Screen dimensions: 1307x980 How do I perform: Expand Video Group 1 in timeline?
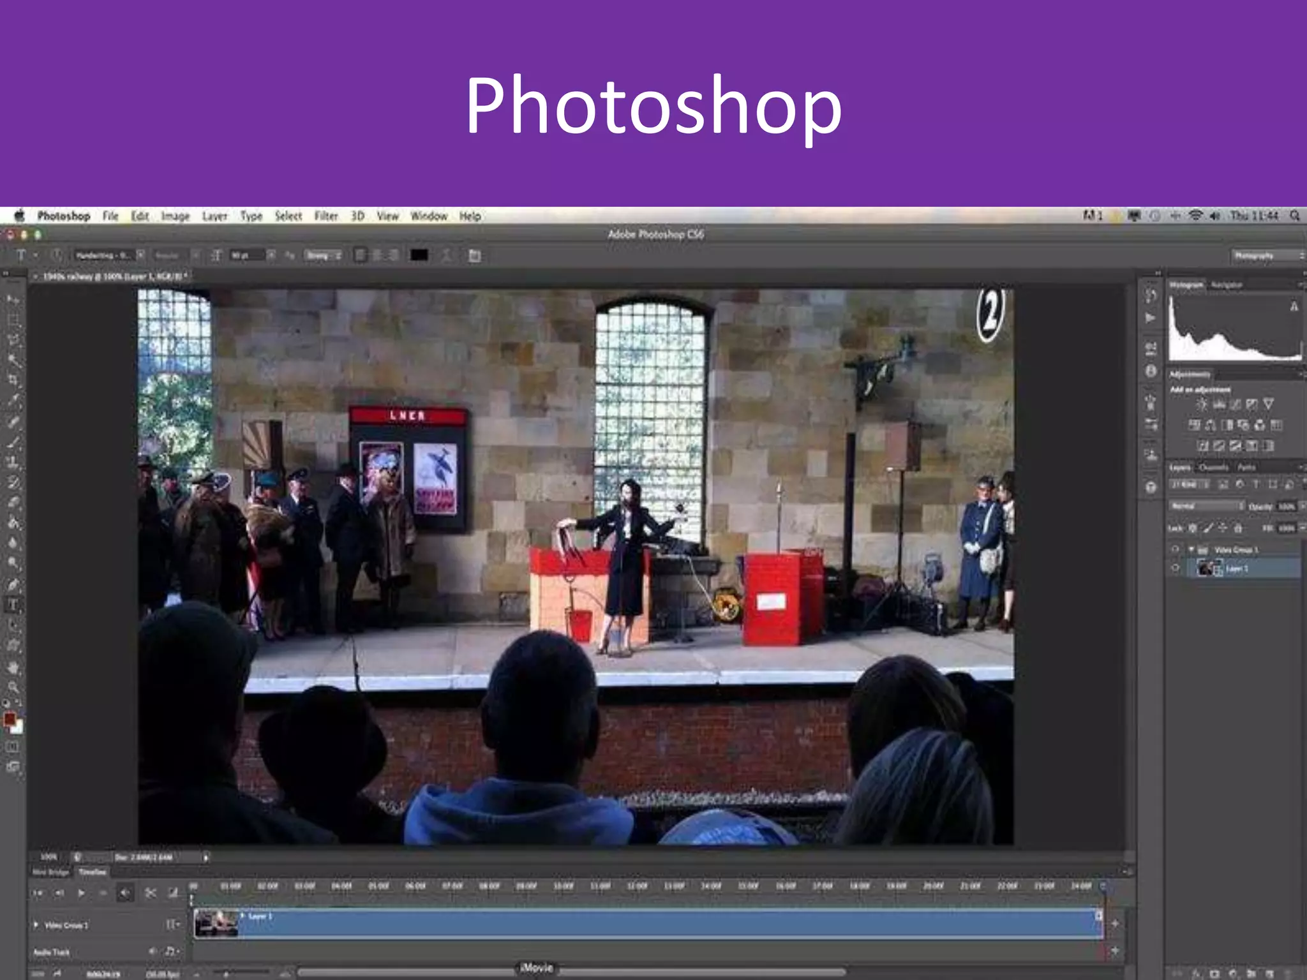tap(36, 924)
